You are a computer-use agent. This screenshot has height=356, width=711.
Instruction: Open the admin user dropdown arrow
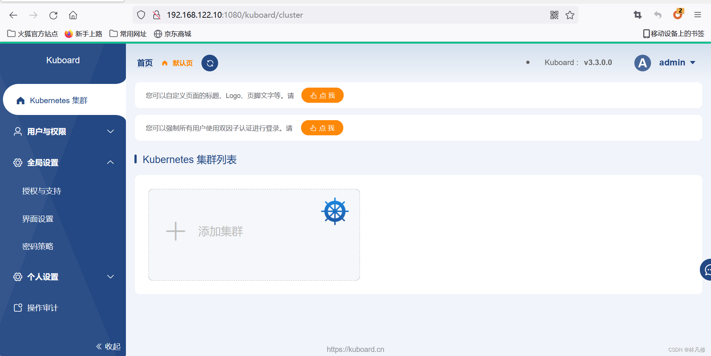[692, 63]
